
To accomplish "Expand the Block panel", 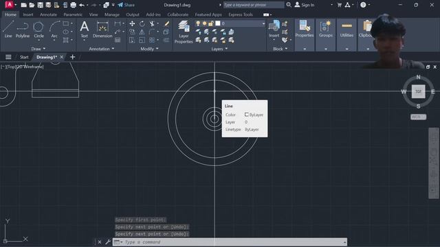I will tap(280, 49).
